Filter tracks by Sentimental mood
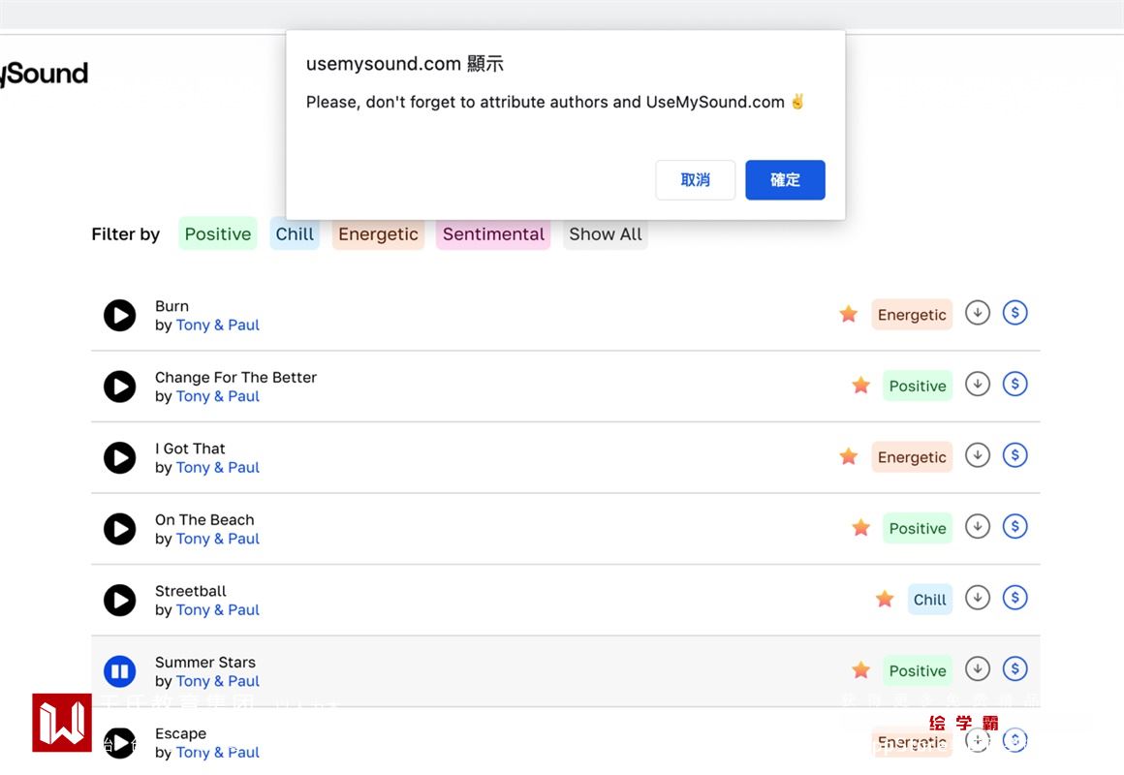Screen dimensions: 1124x775 [493, 233]
